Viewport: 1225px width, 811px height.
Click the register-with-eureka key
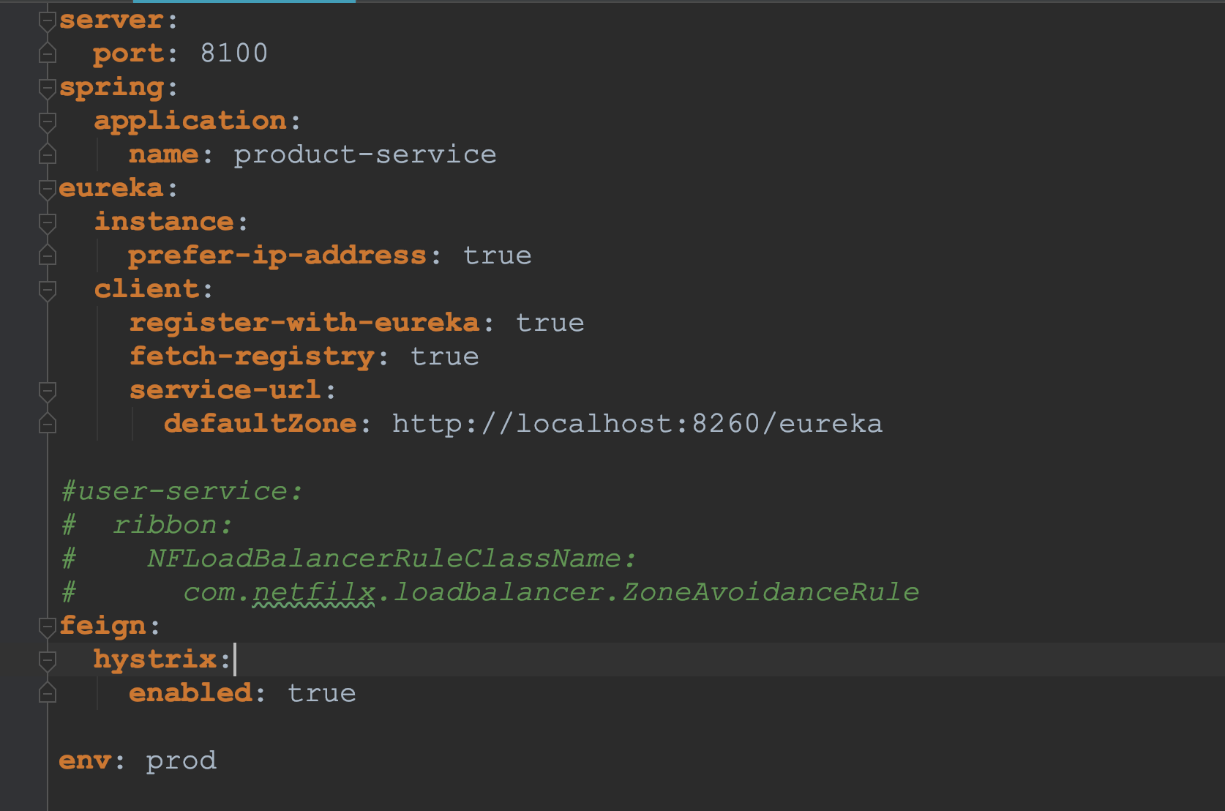click(x=304, y=323)
